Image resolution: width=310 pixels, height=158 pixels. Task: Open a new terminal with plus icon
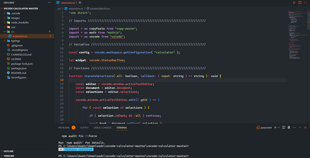click(275, 127)
